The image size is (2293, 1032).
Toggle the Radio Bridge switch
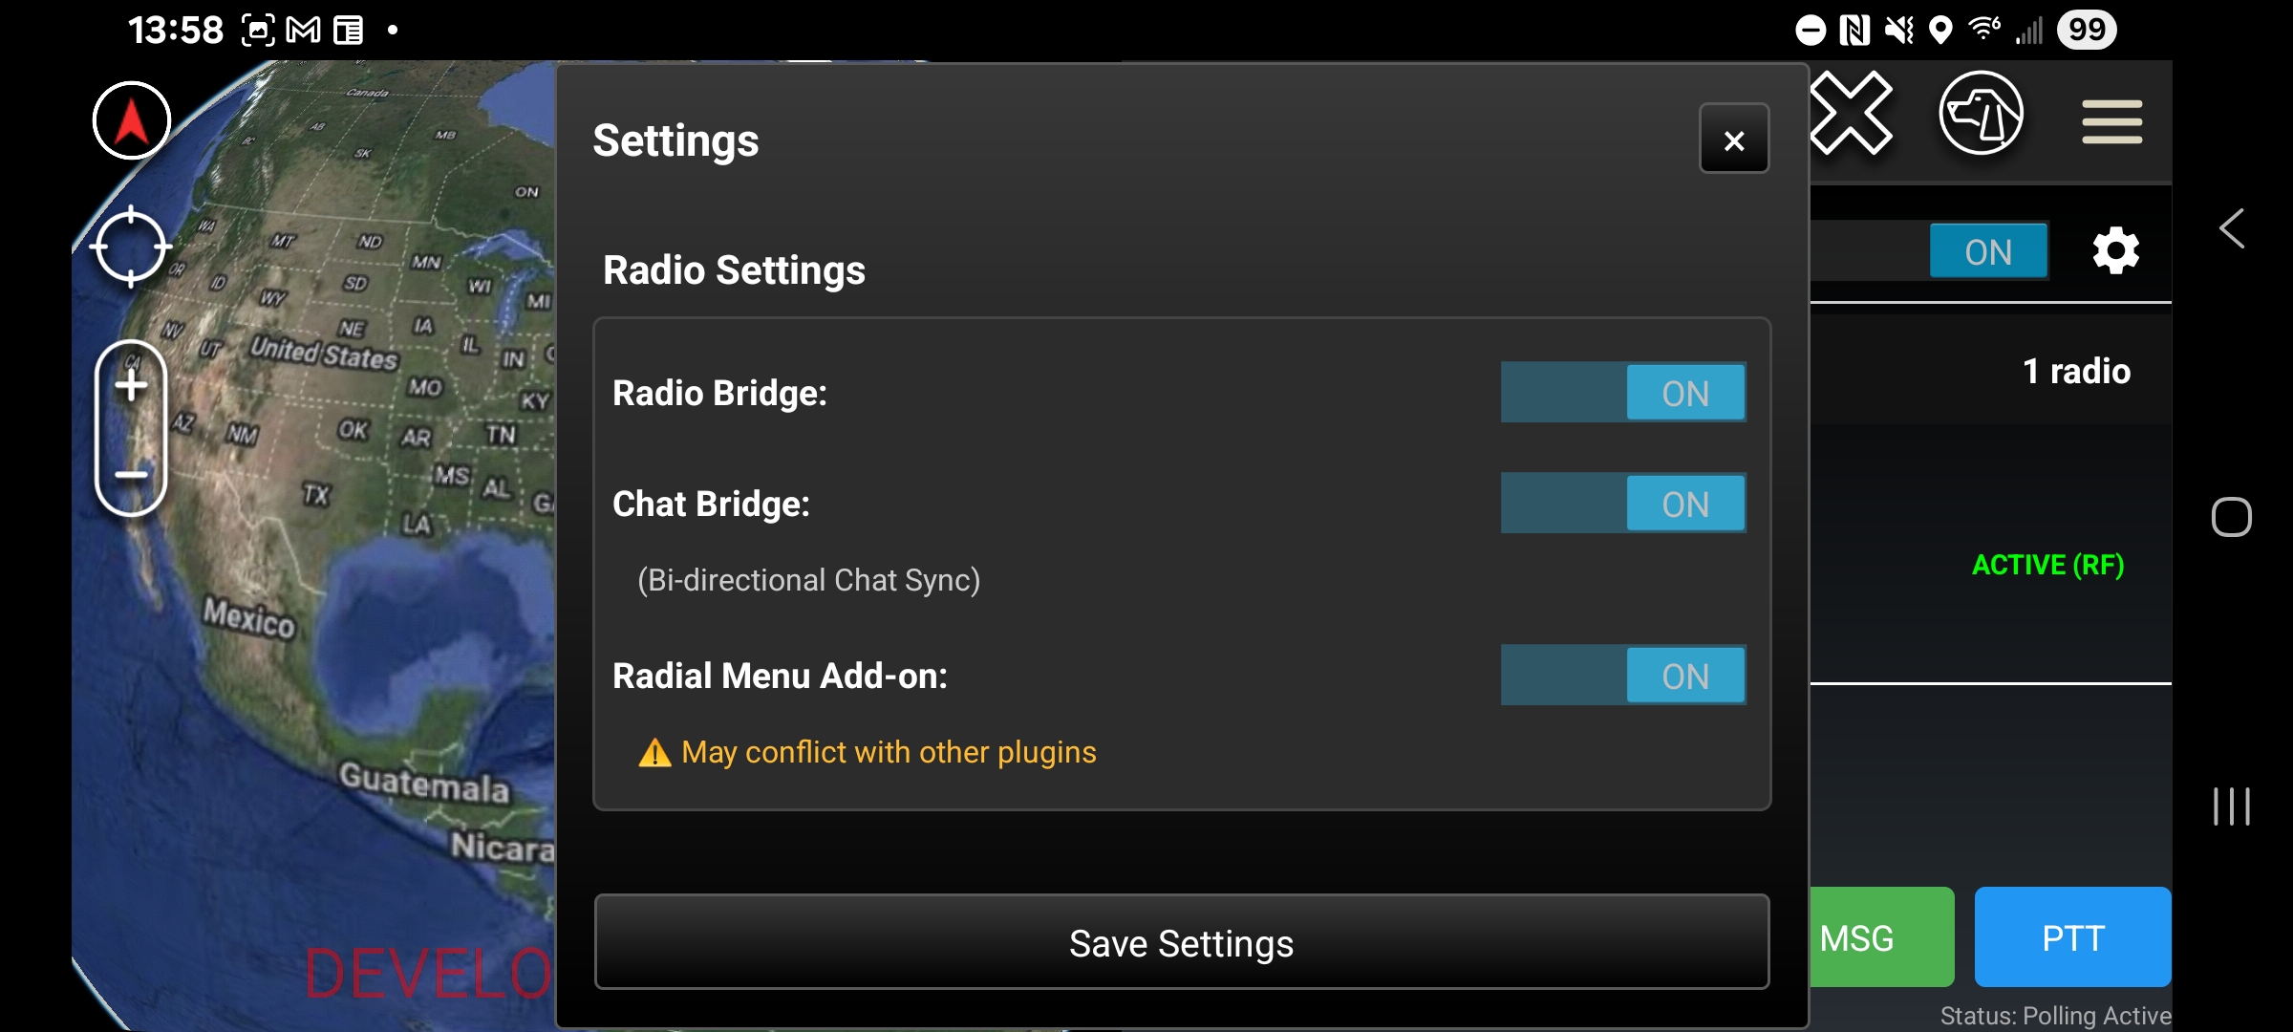point(1623,392)
